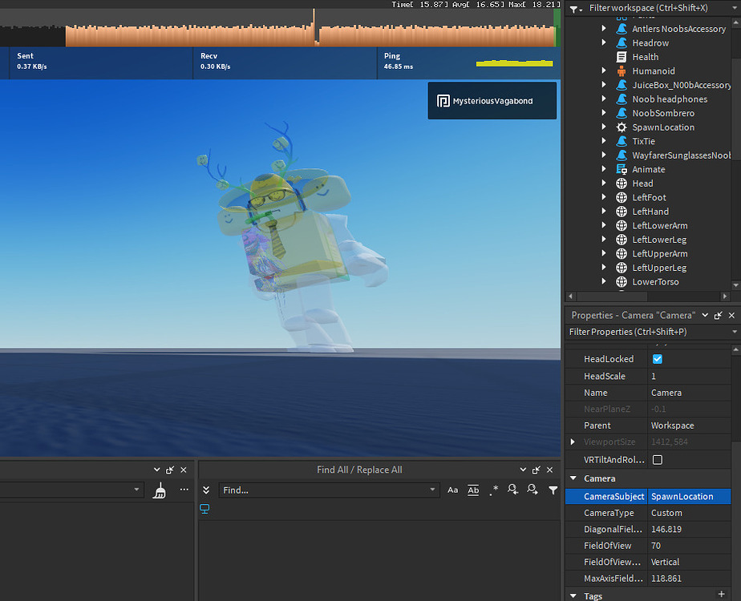Uncheck the HeadLocked property
This screenshot has height=601, width=741.
point(657,358)
